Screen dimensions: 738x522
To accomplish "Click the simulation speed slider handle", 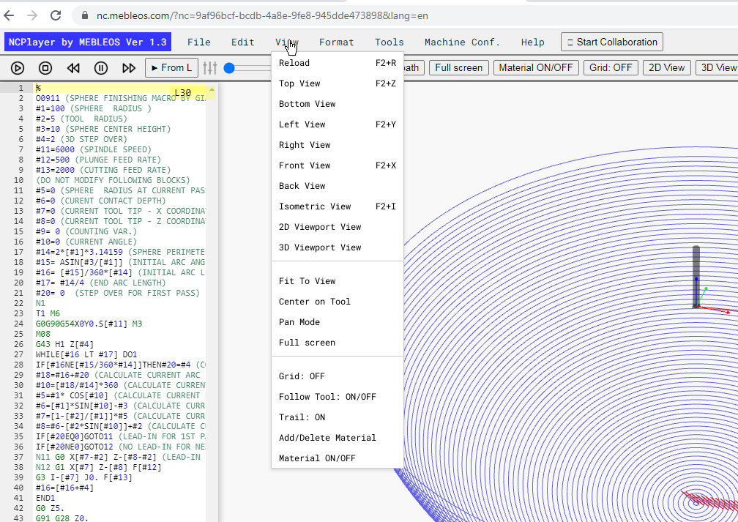I will tap(229, 68).
